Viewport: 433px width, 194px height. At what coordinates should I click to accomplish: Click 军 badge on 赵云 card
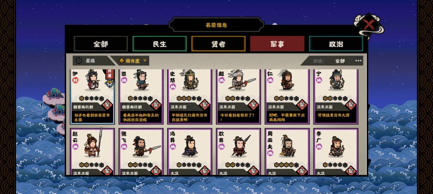(x=107, y=170)
